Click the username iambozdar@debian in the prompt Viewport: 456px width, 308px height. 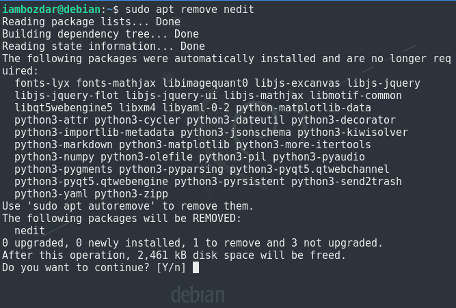[51, 10]
